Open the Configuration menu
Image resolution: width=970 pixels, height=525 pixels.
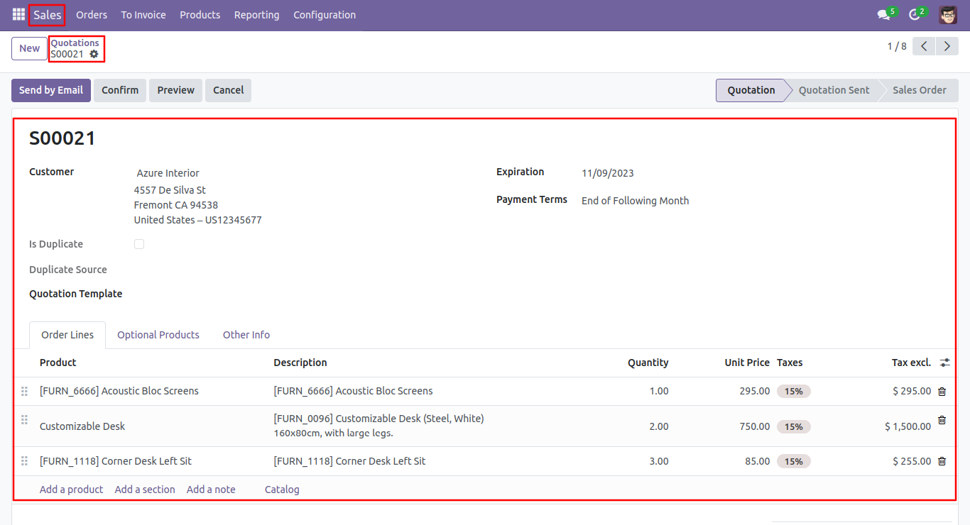point(325,15)
